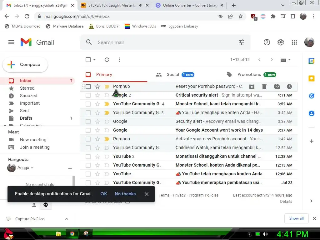Open search options filter icon
The height and width of the screenshot is (240, 320).
pyautogui.click(x=242, y=42)
